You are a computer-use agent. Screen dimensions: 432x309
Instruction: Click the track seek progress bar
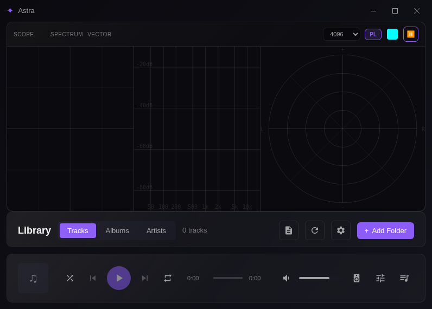tap(227, 278)
